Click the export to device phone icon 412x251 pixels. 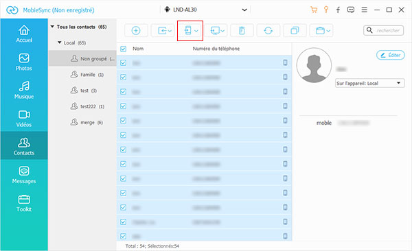[x=190, y=30]
